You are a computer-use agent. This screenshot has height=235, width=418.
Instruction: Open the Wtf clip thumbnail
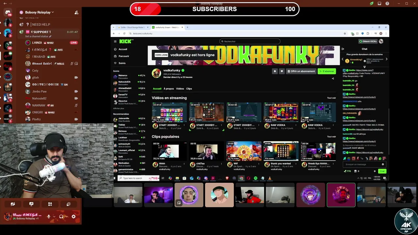[244, 151]
